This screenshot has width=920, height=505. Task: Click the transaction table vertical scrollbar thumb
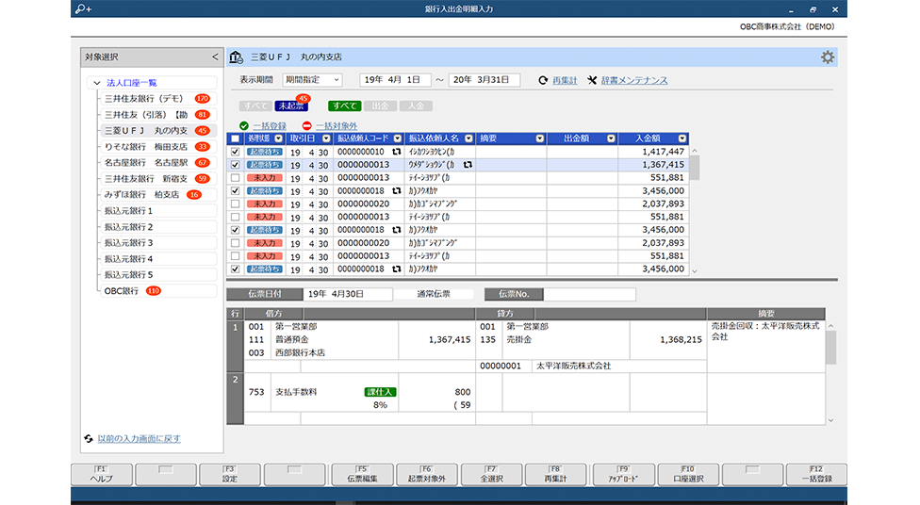694,168
